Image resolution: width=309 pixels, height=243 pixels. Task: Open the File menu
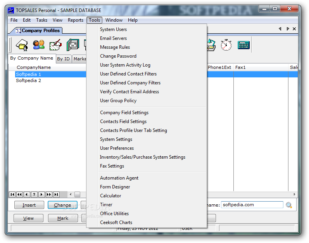click(x=14, y=20)
